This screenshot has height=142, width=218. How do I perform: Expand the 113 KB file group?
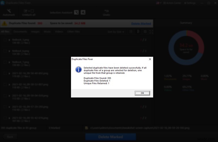[9, 96]
